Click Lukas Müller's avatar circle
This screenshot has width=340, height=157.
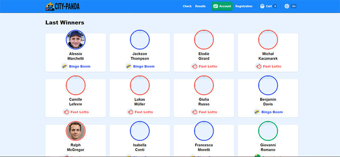140,85
